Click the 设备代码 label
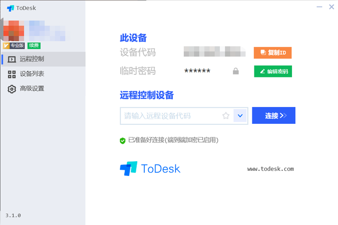Viewport: 338px width, 225px height. [138, 52]
